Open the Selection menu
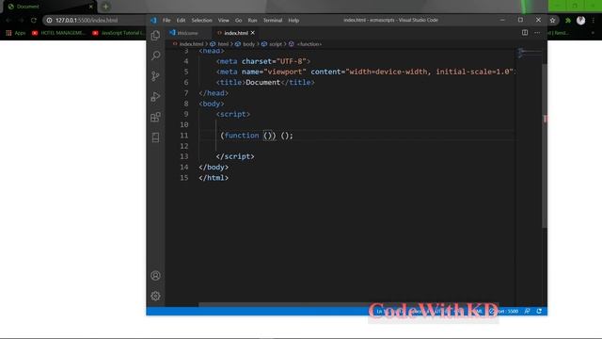 click(x=201, y=20)
